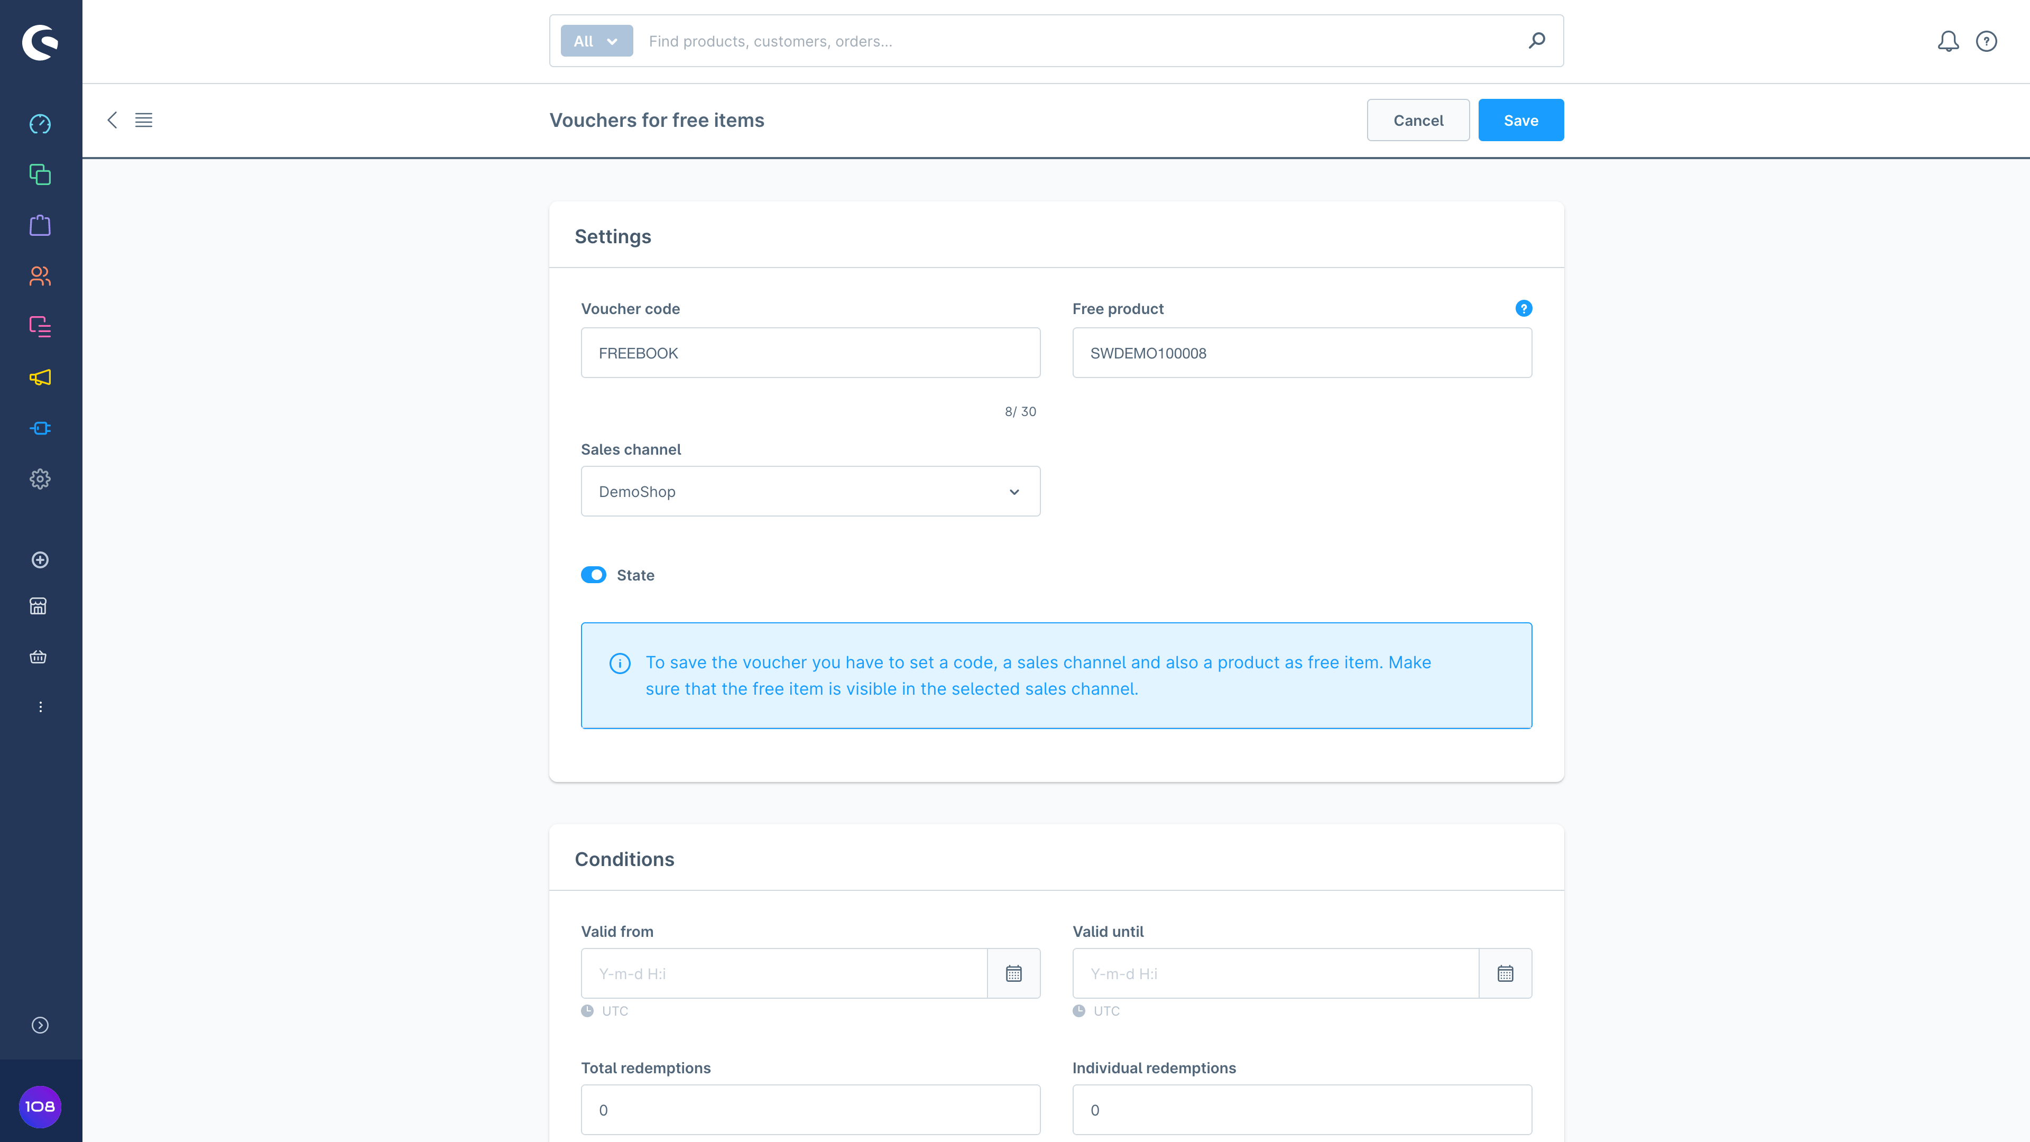2030x1142 pixels.
Task: Open the Orders shopping bag icon
Action: [x=40, y=225]
